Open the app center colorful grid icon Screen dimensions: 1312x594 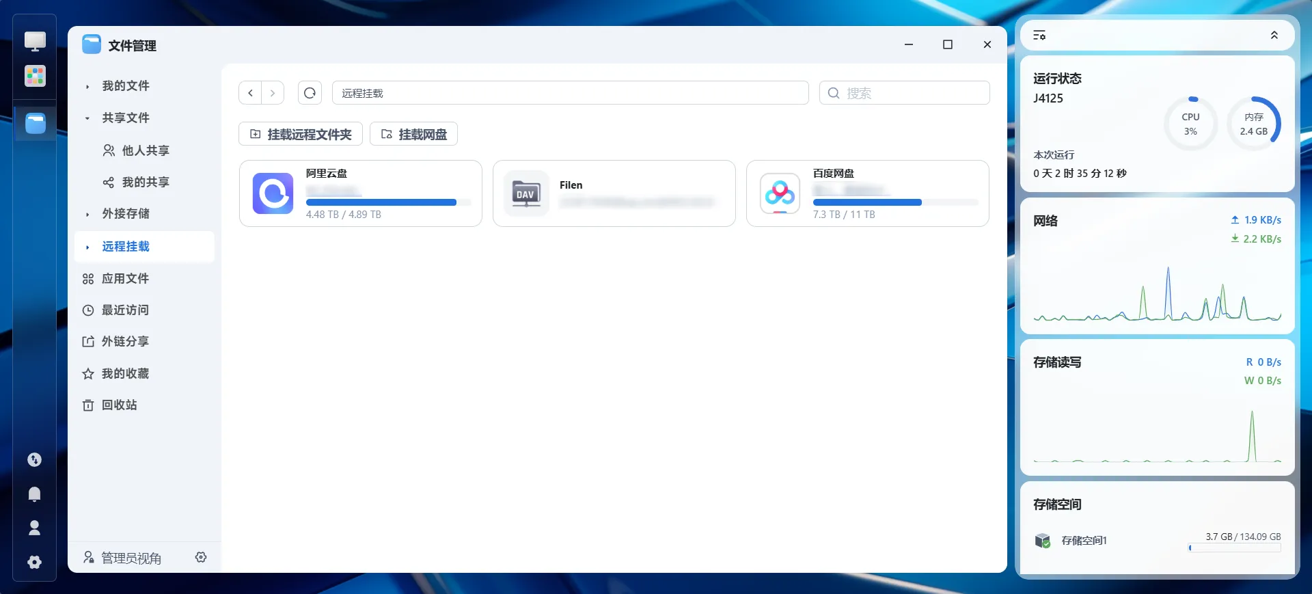[x=35, y=76]
